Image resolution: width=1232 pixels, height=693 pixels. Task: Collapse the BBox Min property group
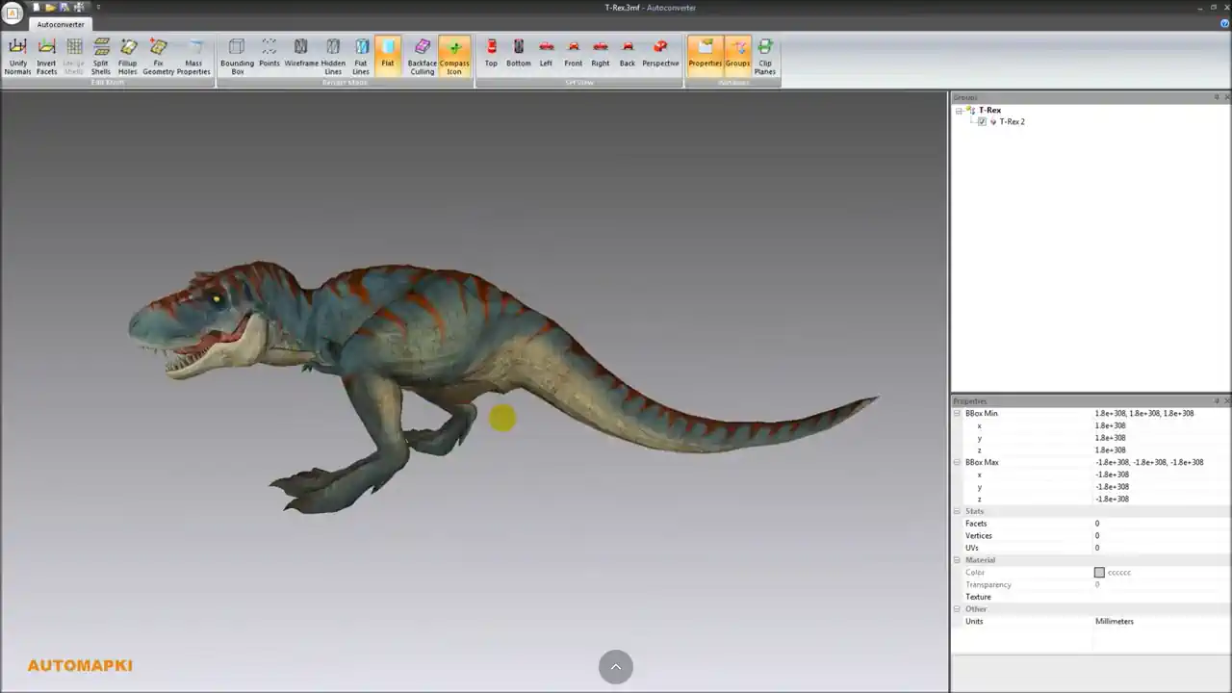click(958, 414)
